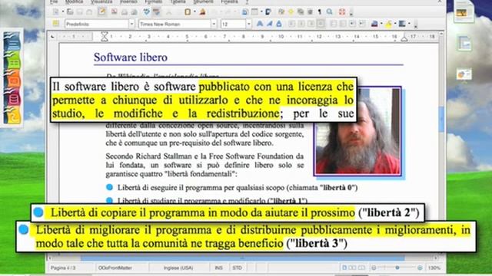Click the Background Color icon
The height and width of the screenshot is (276, 492).
(402, 24)
